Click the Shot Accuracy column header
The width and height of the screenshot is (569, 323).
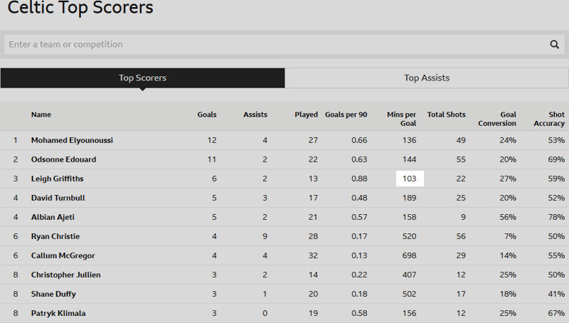coord(549,119)
